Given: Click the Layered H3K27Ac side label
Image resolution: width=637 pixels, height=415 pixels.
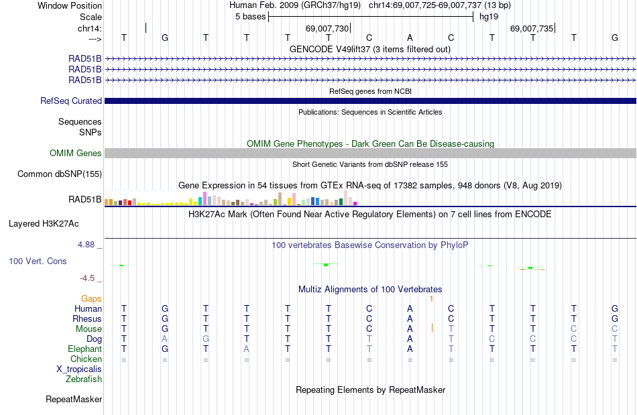Looking at the screenshot, I should pos(44,224).
